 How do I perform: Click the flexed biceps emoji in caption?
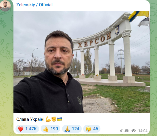point(48,119)
